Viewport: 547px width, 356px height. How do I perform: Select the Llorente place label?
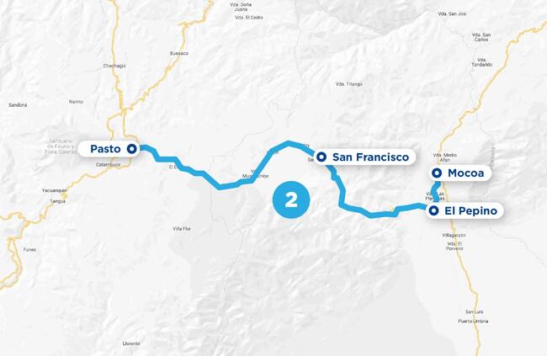click(x=131, y=343)
